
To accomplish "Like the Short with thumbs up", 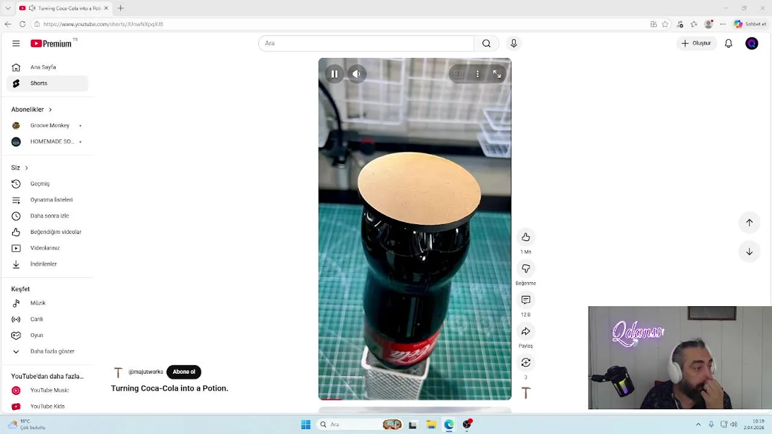I will (x=526, y=237).
